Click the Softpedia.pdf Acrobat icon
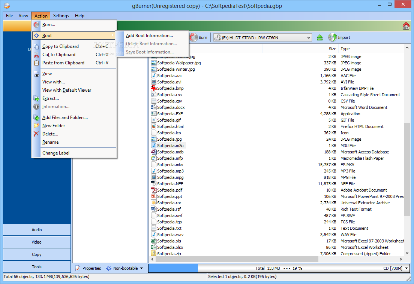414x284 pixels. coord(153,190)
